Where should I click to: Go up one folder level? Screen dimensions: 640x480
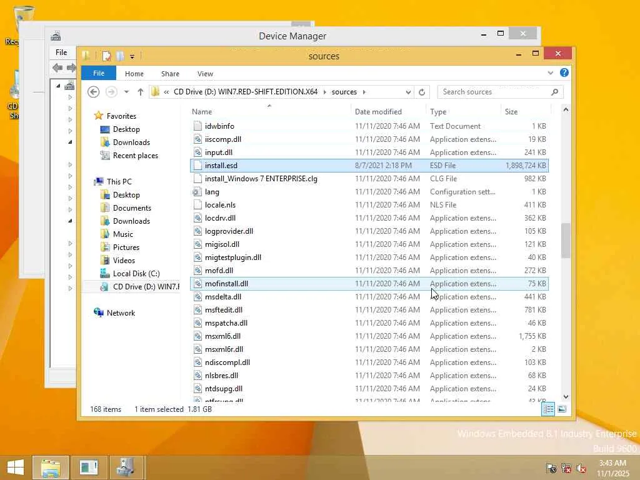(141, 92)
